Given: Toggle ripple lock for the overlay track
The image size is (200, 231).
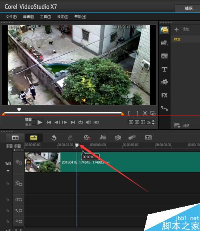Looking at the screenshot, I should [x=8, y=183].
